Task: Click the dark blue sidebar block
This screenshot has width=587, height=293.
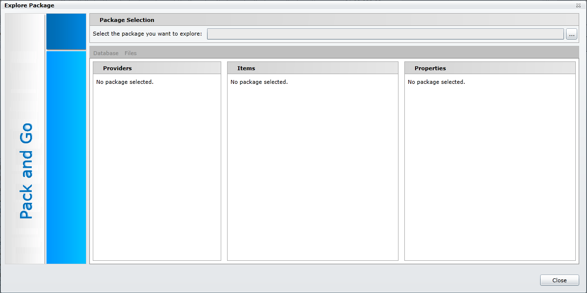Action: click(x=66, y=31)
